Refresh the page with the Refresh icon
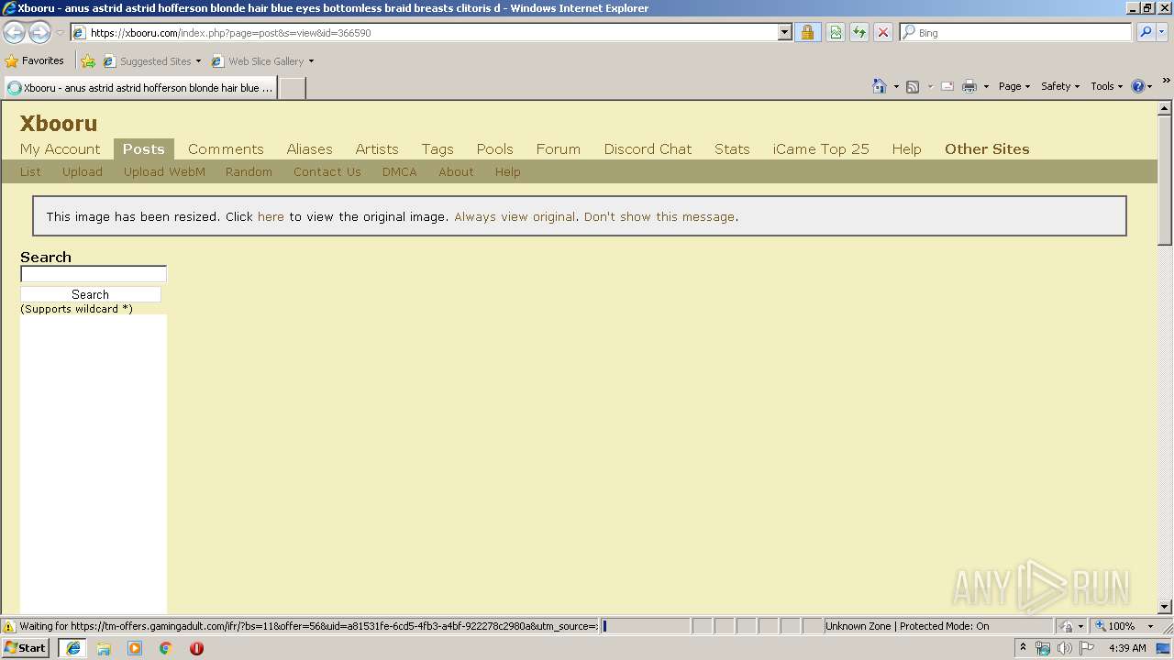Screen dimensions: 1174x660 [859, 33]
